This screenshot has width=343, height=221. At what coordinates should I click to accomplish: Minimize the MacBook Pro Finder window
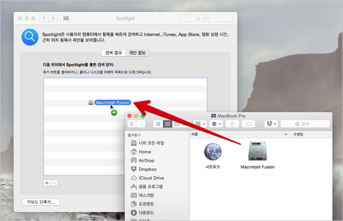[x=136, y=116]
